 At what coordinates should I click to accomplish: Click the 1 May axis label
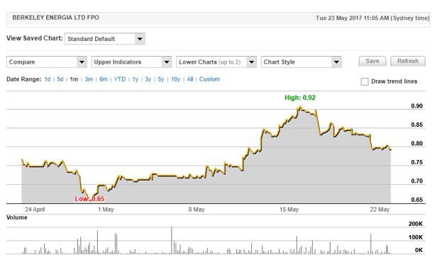[x=106, y=210]
